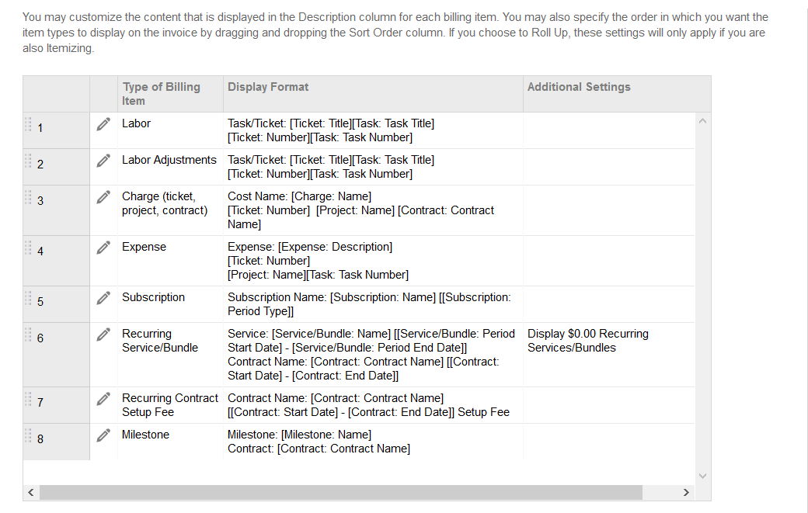The height and width of the screenshot is (513, 808).
Task: Edit the Subscription display format
Action: click(103, 298)
